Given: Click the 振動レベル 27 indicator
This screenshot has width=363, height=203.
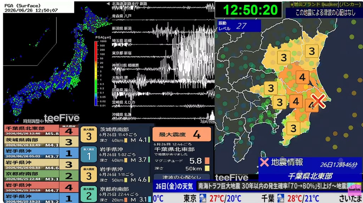Looking at the screenshot, I should [239, 26].
